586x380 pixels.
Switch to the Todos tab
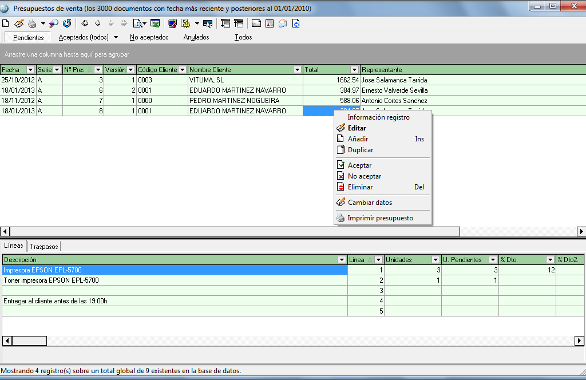(243, 37)
